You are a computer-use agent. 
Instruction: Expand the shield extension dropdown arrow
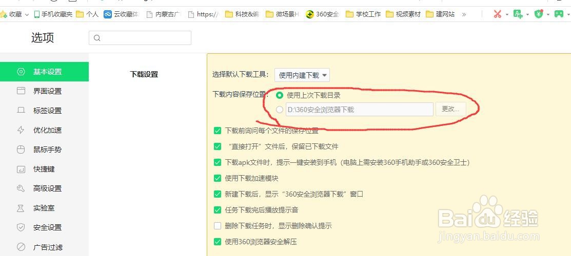tap(548, 15)
